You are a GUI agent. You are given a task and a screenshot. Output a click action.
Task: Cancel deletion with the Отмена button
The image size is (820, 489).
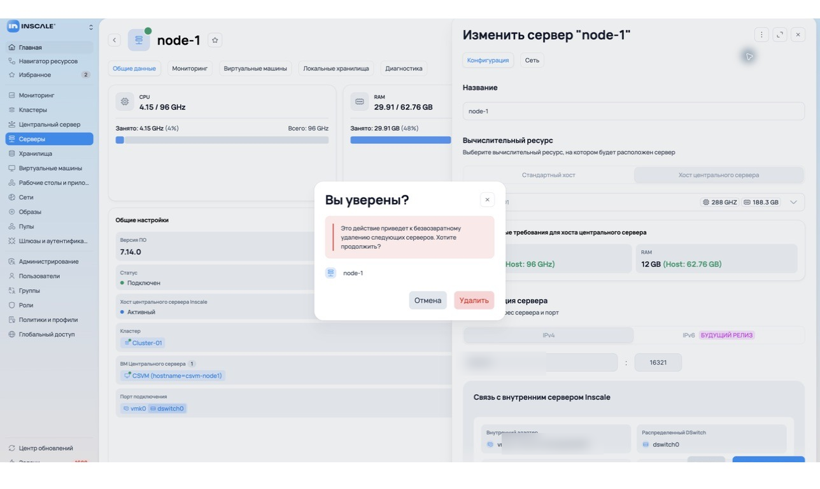428,301
